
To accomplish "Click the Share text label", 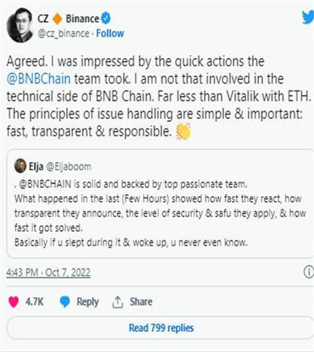I will click(141, 302).
